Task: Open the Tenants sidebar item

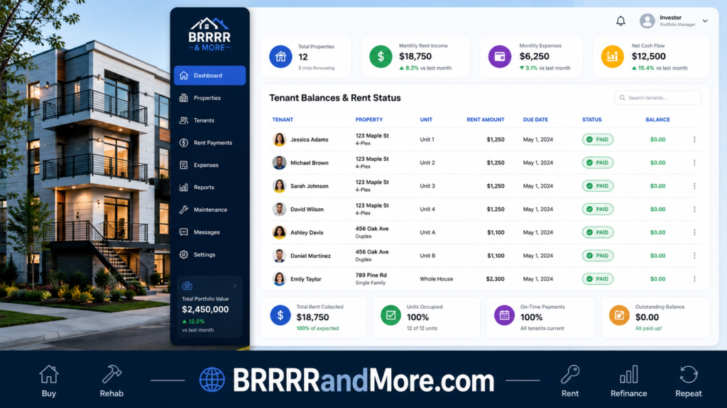Action: click(x=209, y=120)
